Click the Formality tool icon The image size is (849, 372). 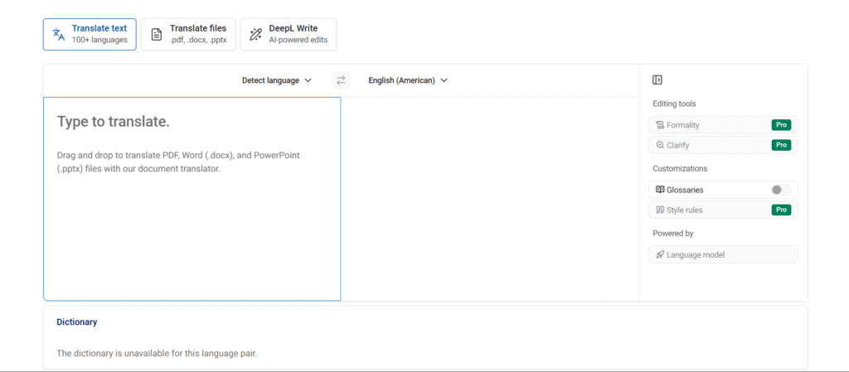pos(660,125)
